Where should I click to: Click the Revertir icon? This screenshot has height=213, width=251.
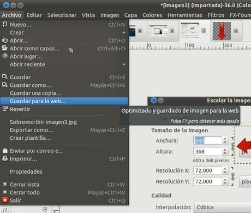5,109
